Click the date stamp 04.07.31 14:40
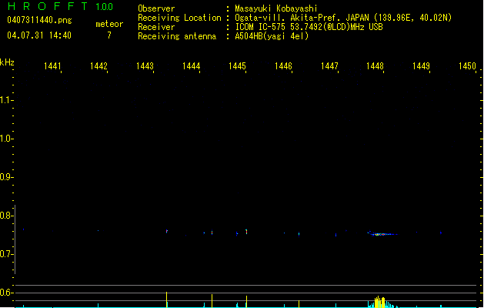This screenshot has height=308, width=484. [x=39, y=35]
